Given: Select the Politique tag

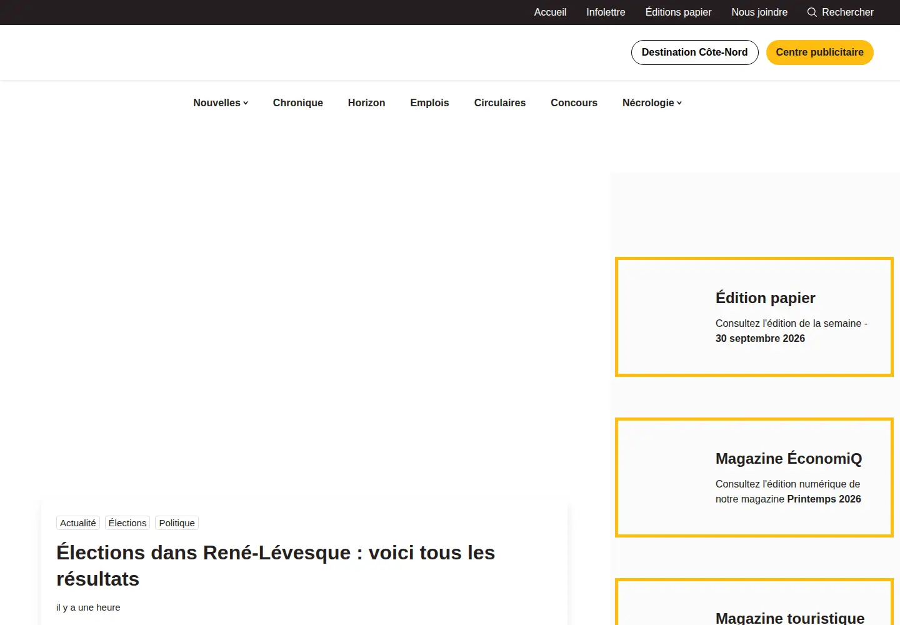Looking at the screenshot, I should point(177,523).
